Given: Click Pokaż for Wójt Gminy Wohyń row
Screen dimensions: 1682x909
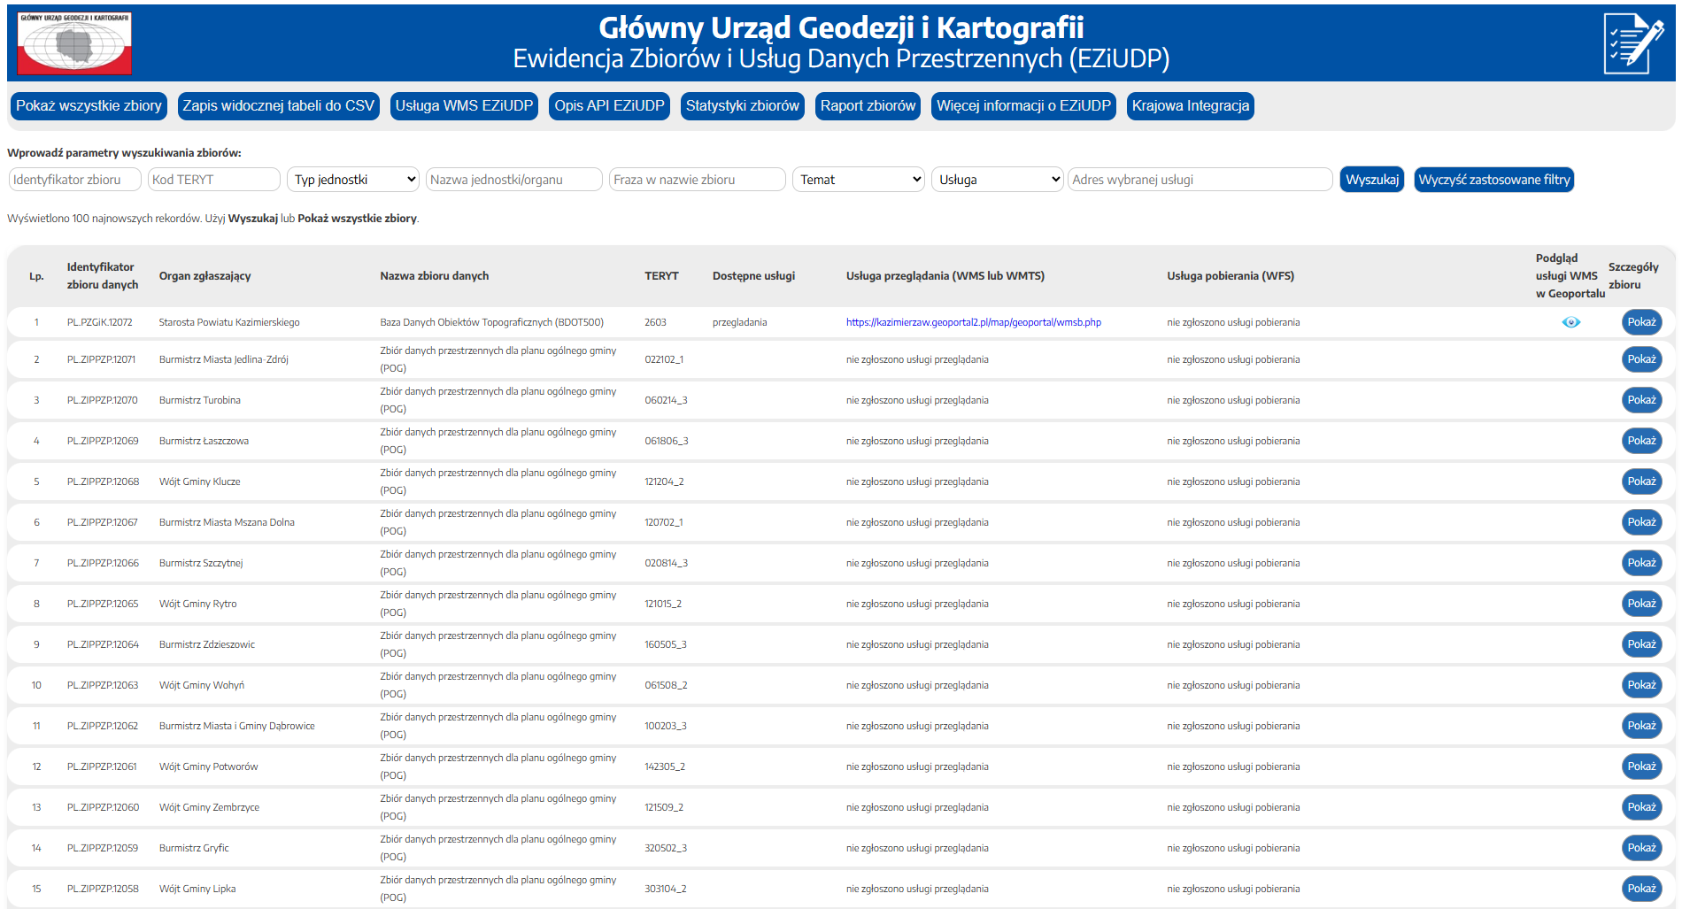Looking at the screenshot, I should [1641, 685].
